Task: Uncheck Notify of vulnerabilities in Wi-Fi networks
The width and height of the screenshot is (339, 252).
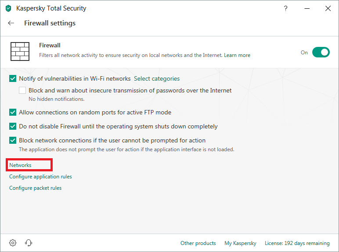Action: pyautogui.click(x=13, y=78)
